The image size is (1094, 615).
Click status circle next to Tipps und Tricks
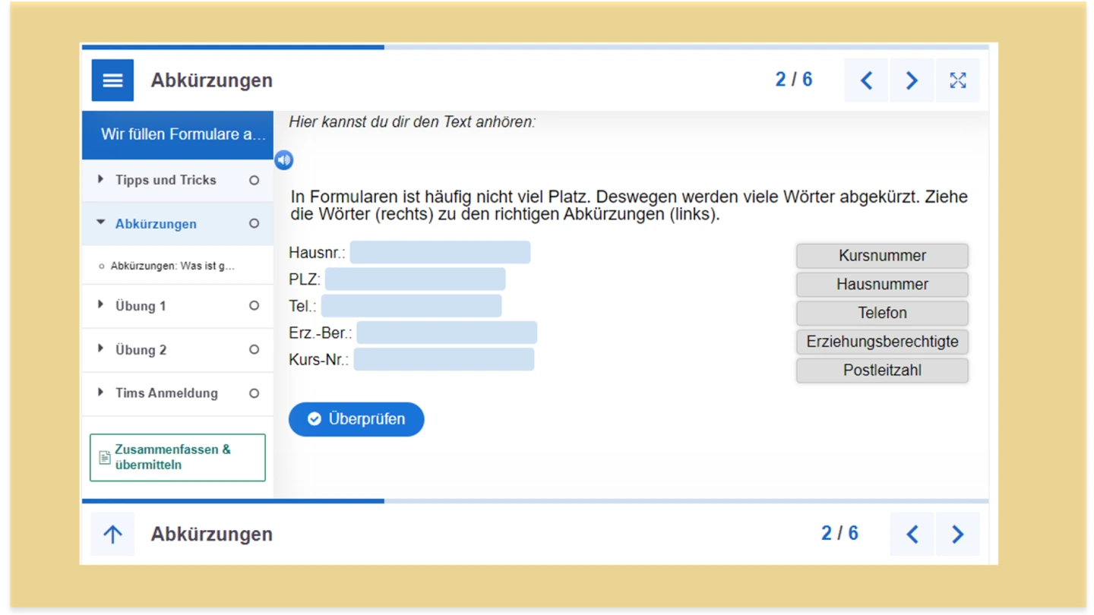pos(255,181)
